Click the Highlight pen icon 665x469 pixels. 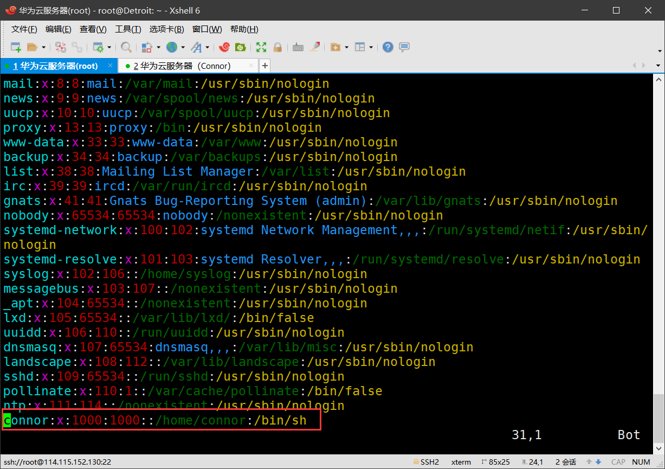point(314,47)
